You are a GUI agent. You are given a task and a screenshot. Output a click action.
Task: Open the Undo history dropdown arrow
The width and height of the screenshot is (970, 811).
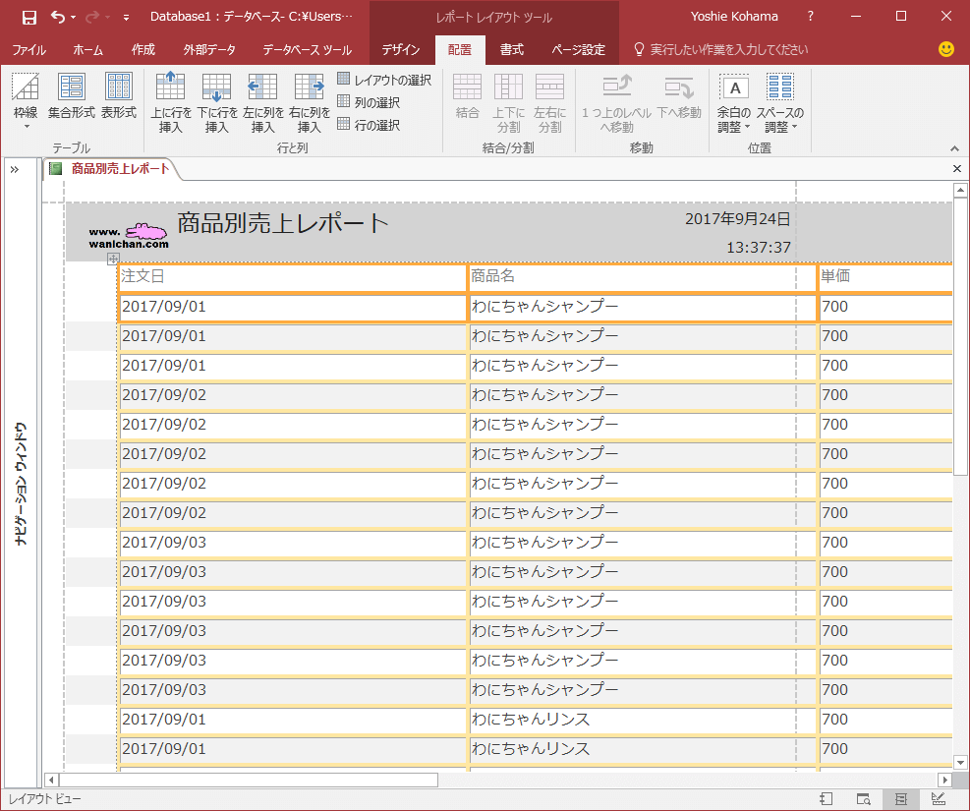tap(73, 18)
